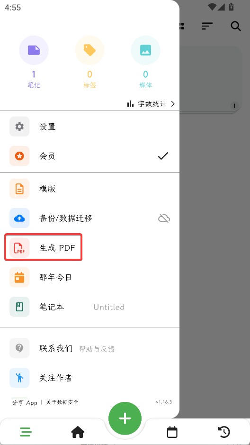Open 那年今日 on-this-day entry
Image resolution: width=250 pixels, height=445 pixels.
point(89,277)
